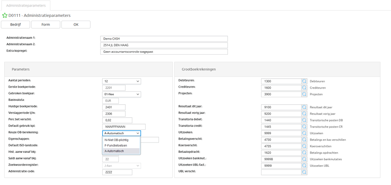
Task: Switch to the Administratieparameters tab
Action: [26, 5]
